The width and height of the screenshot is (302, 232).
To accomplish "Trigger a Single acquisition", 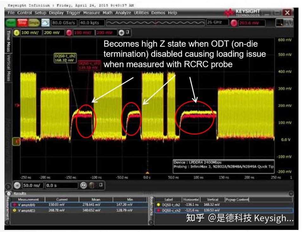I will tap(34, 23).
